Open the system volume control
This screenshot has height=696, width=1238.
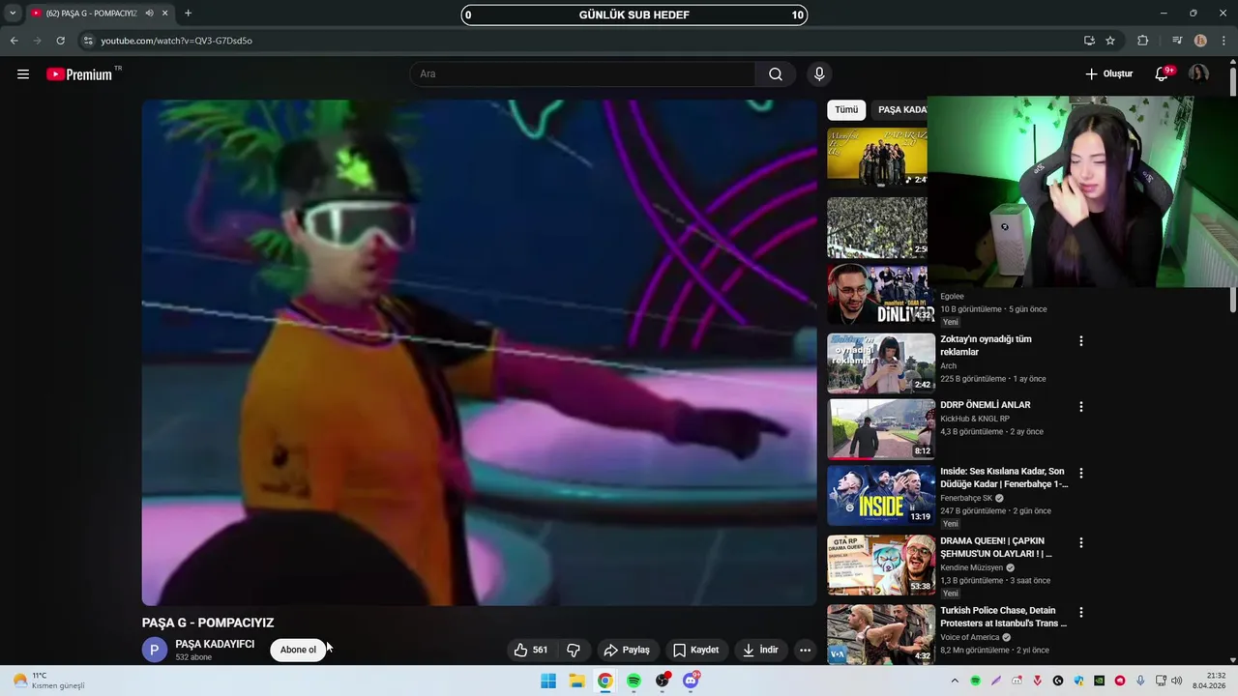click(1176, 681)
